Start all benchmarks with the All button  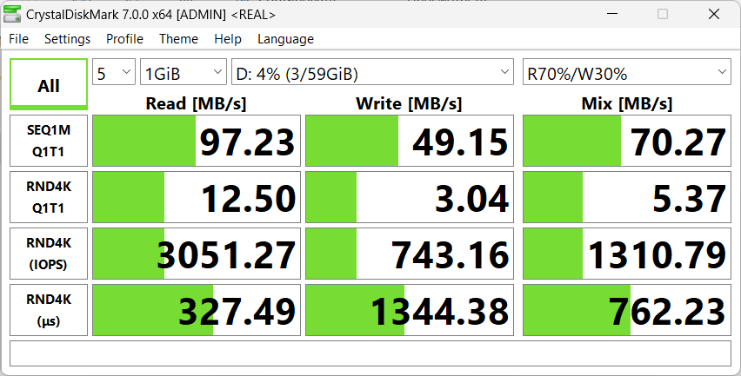[x=49, y=84]
